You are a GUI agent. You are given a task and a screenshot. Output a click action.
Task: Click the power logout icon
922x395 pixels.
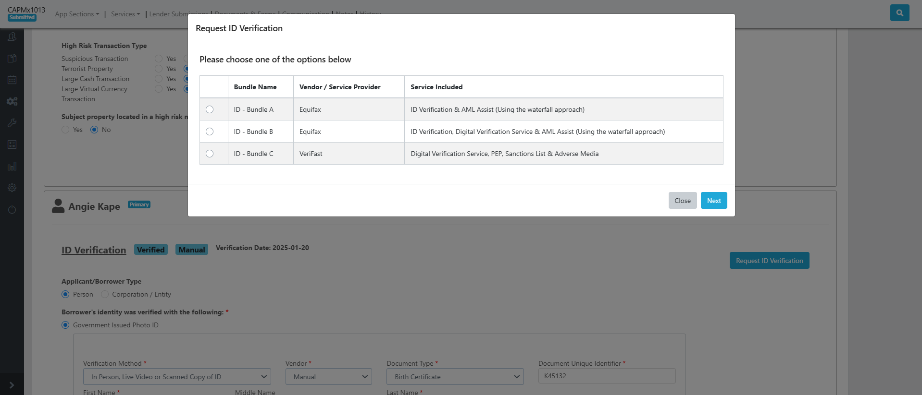click(12, 210)
